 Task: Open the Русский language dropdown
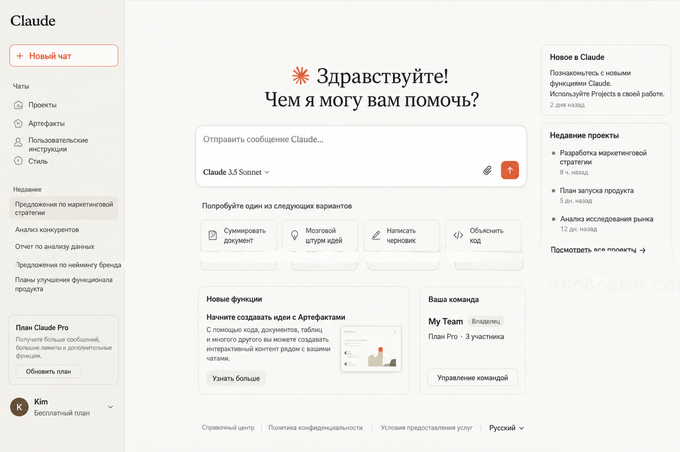(x=507, y=428)
